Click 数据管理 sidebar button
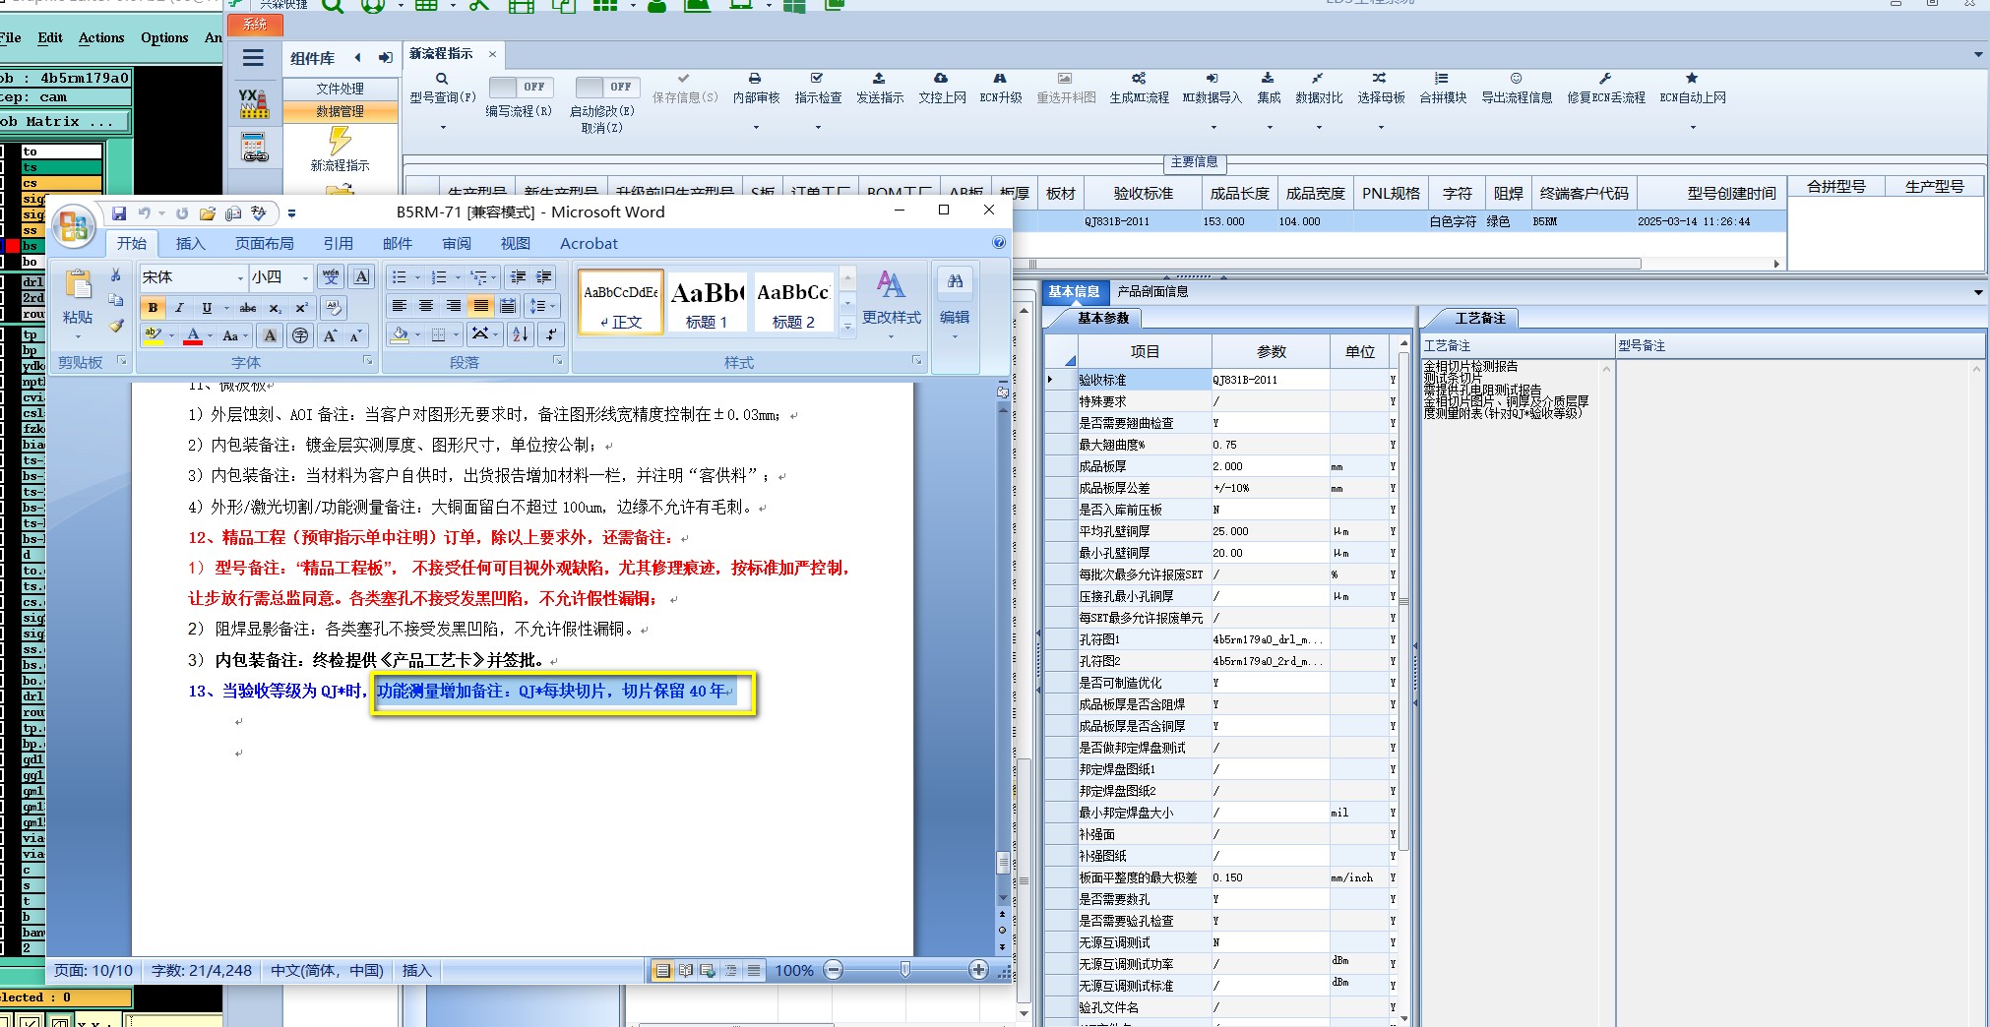Screen dimensions: 1990x1027 pos(340,111)
